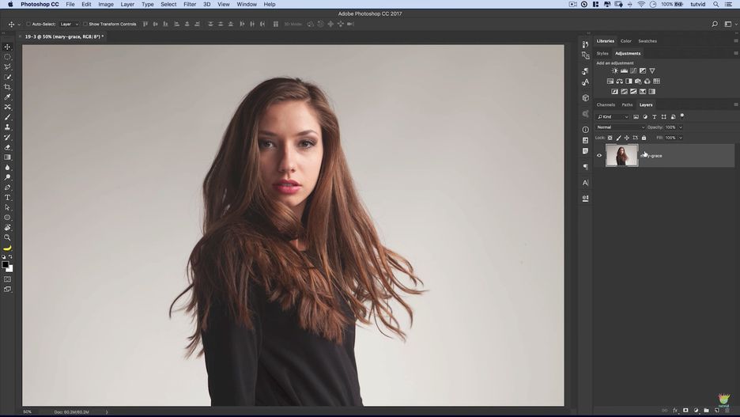Select the Eyedropper tool in the toolbar

(8, 97)
